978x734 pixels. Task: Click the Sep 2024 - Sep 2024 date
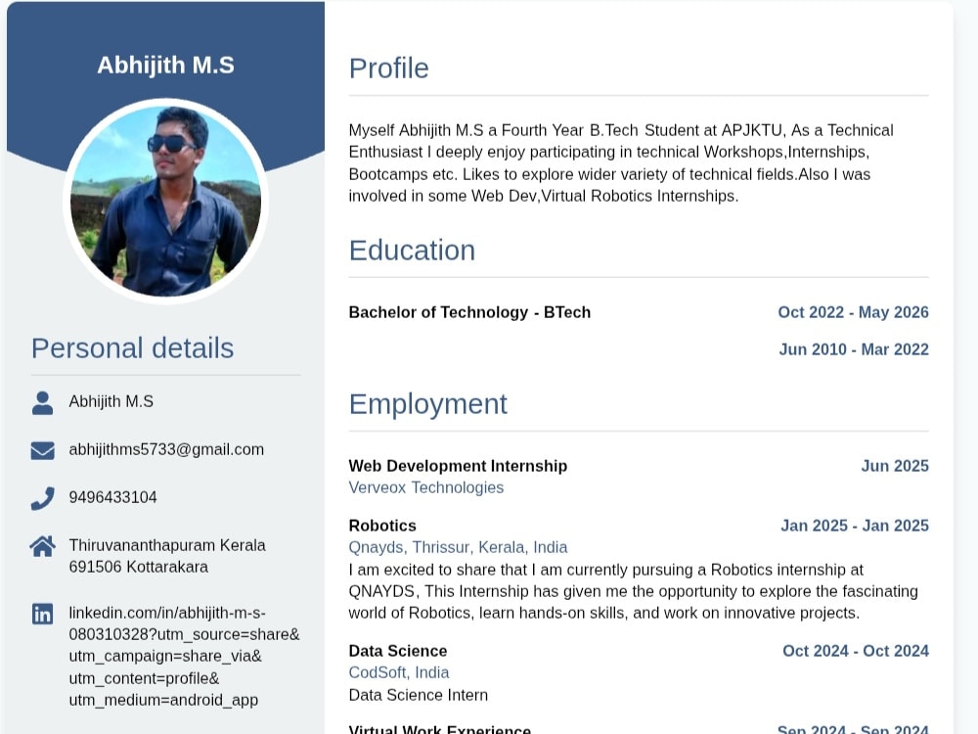click(853, 729)
